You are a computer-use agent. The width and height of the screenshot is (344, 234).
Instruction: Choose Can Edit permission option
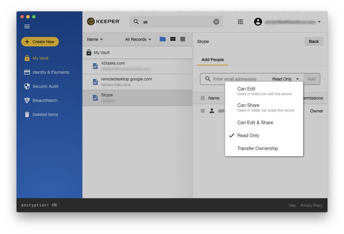(264, 91)
